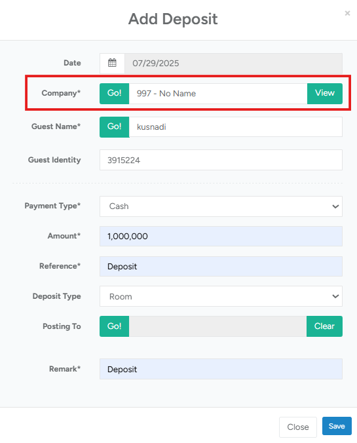Focus the Guest Name field containing kusnadi
Screen dimensions: 357x443
pos(236,127)
